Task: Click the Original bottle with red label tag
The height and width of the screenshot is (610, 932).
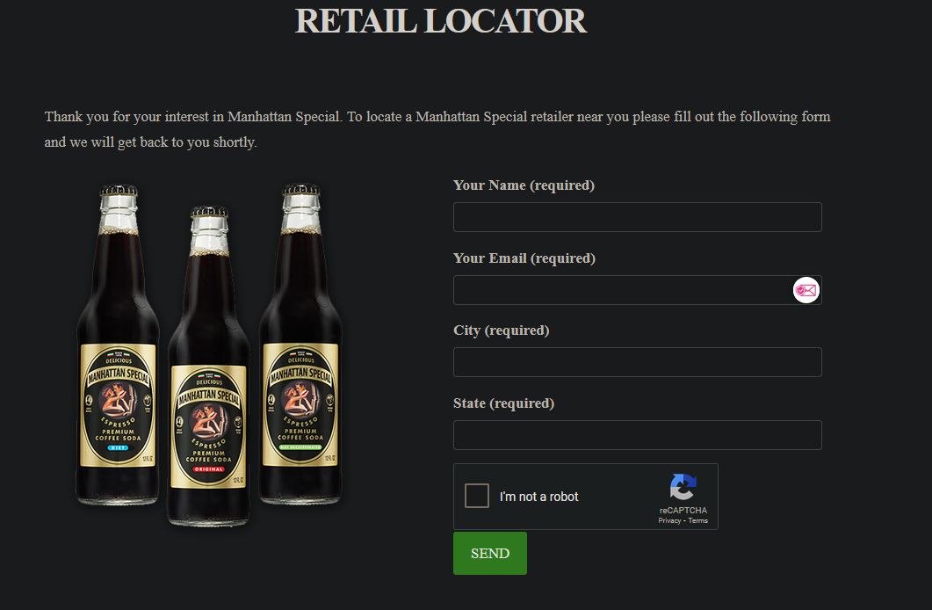Action: 209,366
